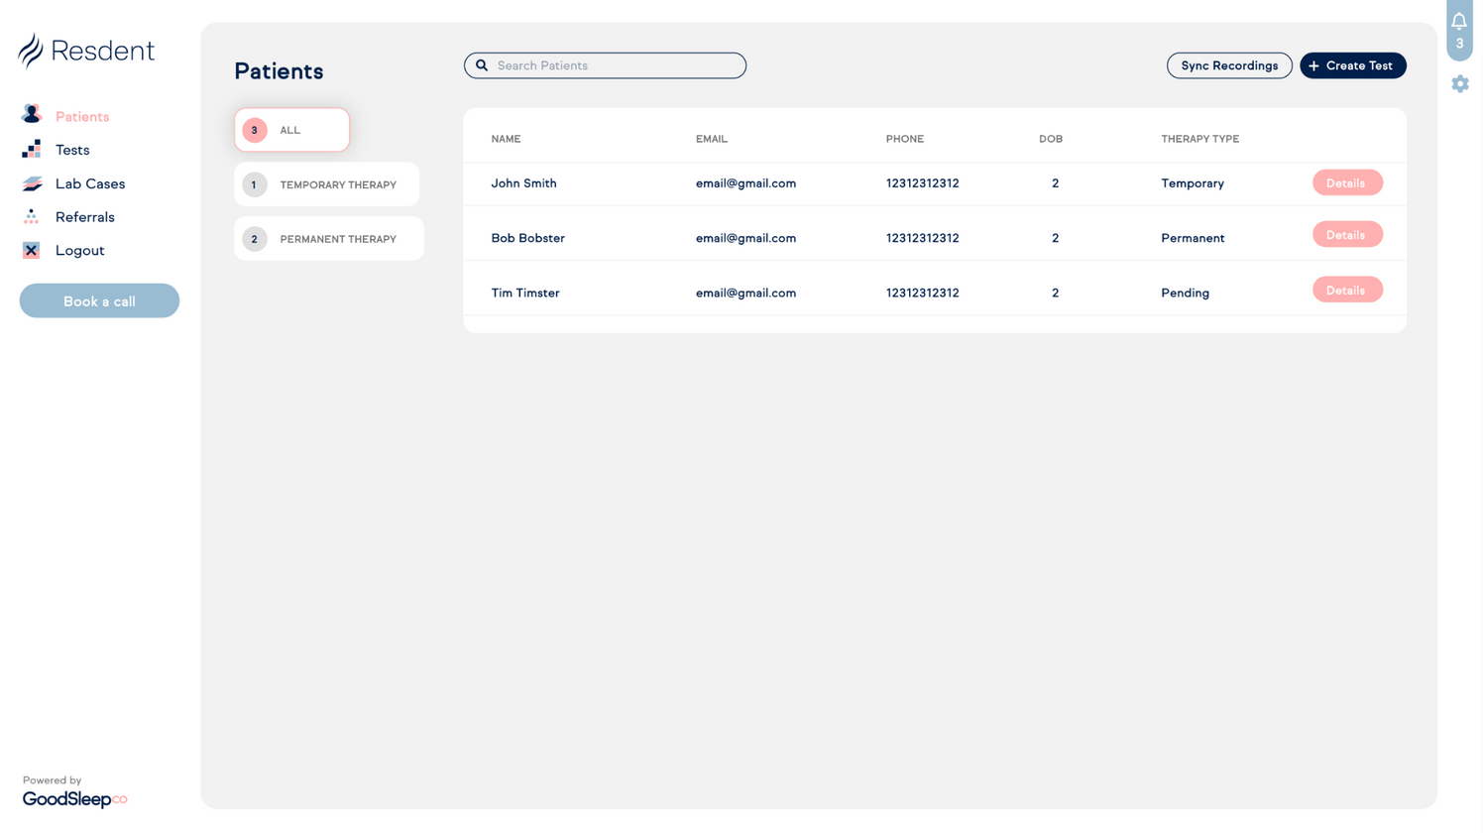Screen dimensions: 1483x833
Task: Click the Logout X icon
Action: pos(32,251)
